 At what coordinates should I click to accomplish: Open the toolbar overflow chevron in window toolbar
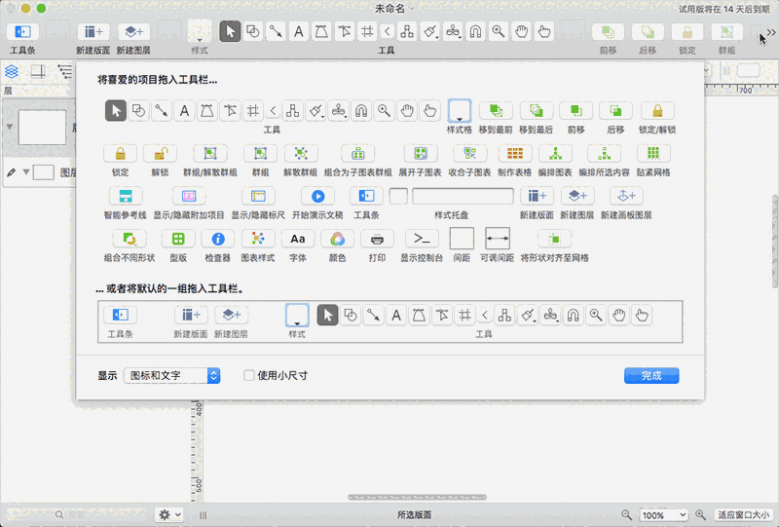click(771, 32)
